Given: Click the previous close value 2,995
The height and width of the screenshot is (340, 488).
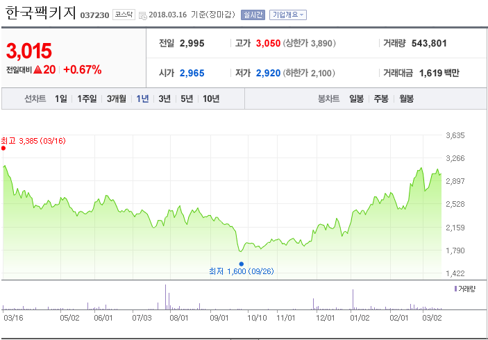Looking at the screenshot, I should 192,43.
